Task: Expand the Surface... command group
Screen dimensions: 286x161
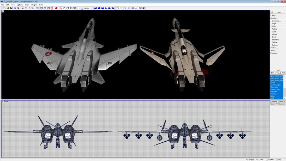Action: click(x=274, y=48)
